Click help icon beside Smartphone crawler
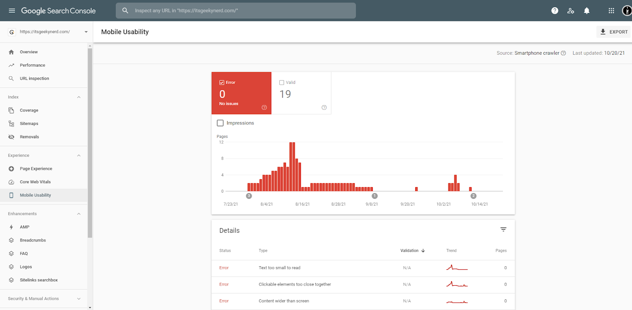This screenshot has width=632, height=310. [563, 53]
